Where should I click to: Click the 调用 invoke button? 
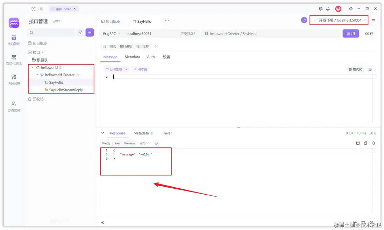click(x=351, y=34)
